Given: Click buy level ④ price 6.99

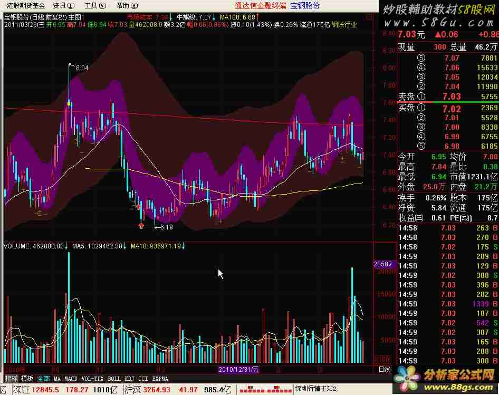Looking at the screenshot, I should tap(452, 137).
